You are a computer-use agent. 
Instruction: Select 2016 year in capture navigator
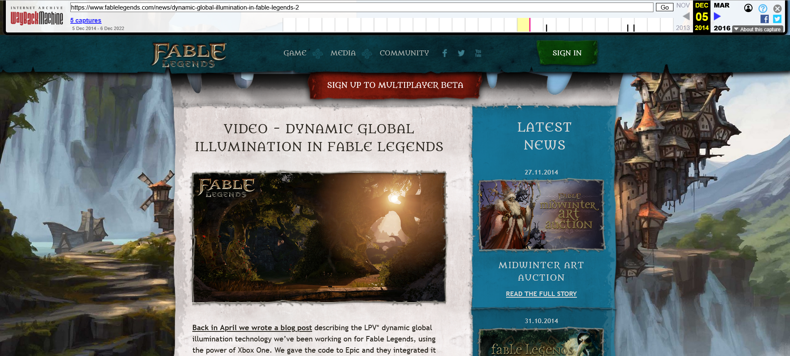(722, 28)
